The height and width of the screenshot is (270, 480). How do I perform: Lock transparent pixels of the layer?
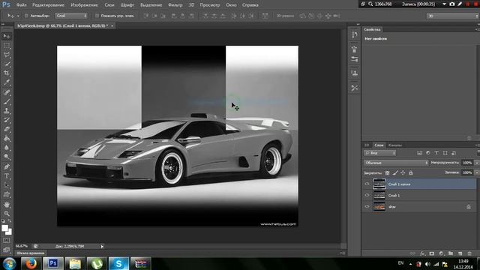(x=387, y=173)
